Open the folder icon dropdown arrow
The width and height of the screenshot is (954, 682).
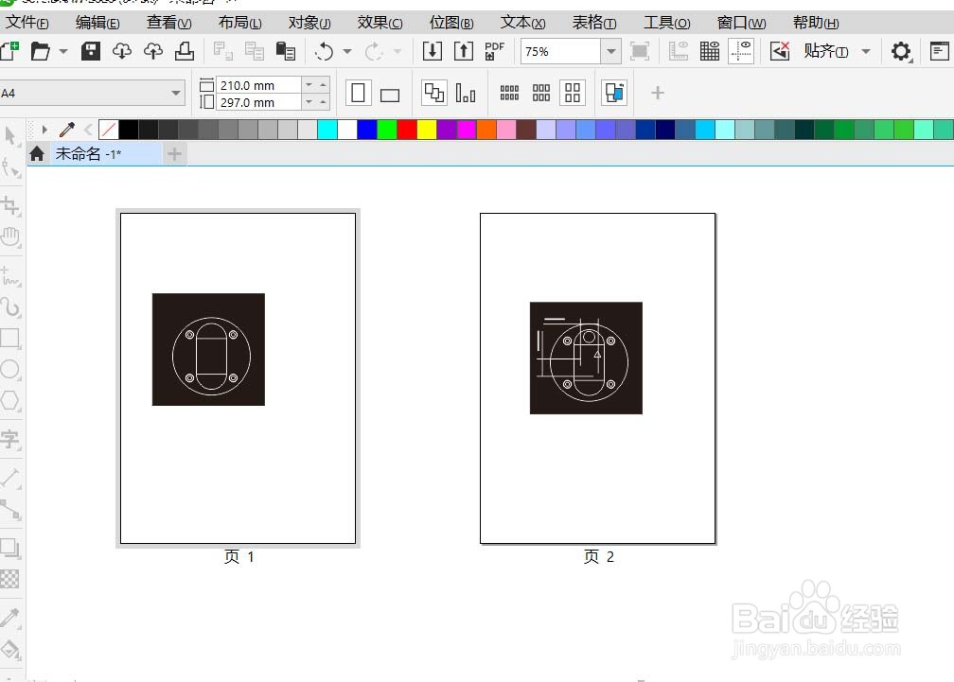63,52
